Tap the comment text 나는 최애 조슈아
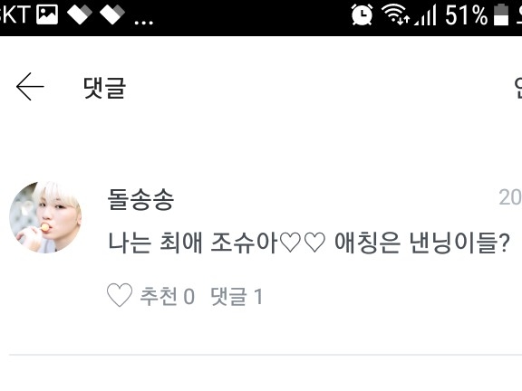522x391 pixels. (192, 243)
